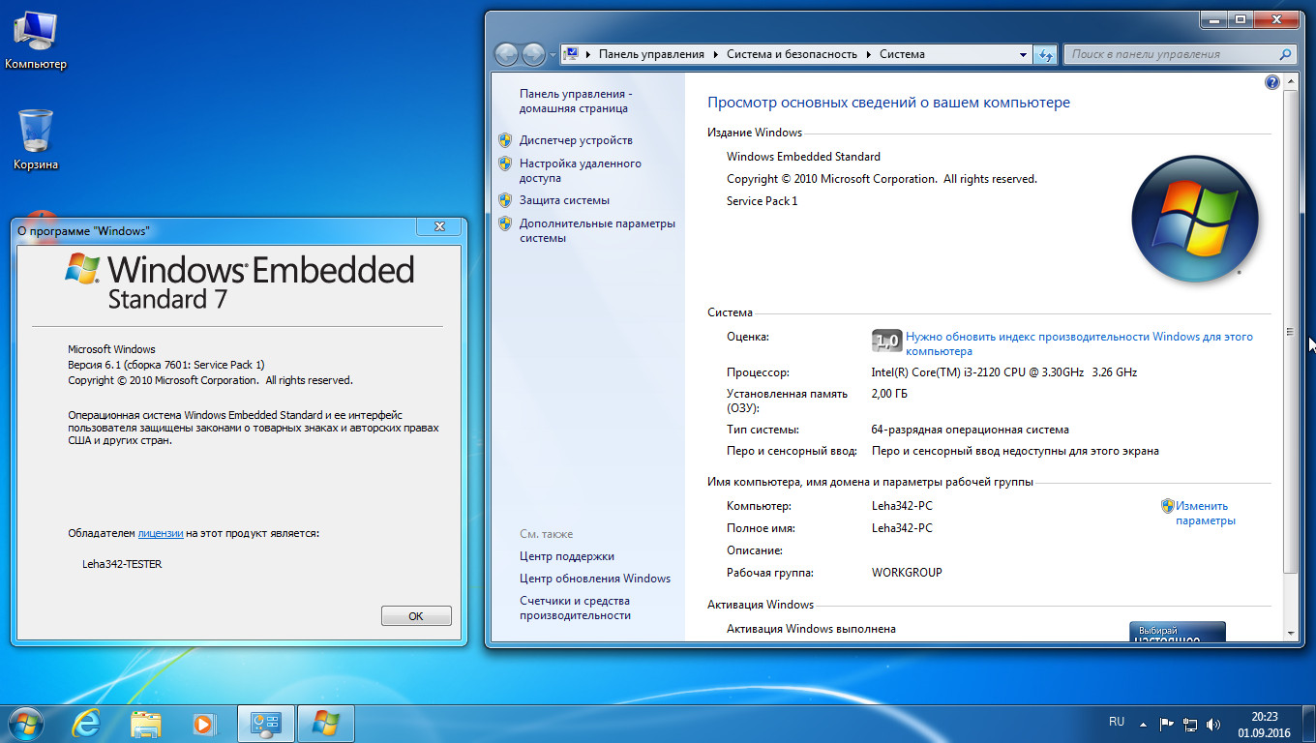This screenshot has width=1316, height=743.
Task: Click OK in About Windows dialog
Action: click(416, 616)
